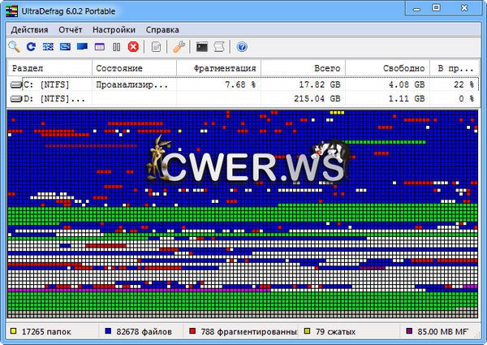Open the Справка menu
The height and width of the screenshot is (345, 487).
162,29
